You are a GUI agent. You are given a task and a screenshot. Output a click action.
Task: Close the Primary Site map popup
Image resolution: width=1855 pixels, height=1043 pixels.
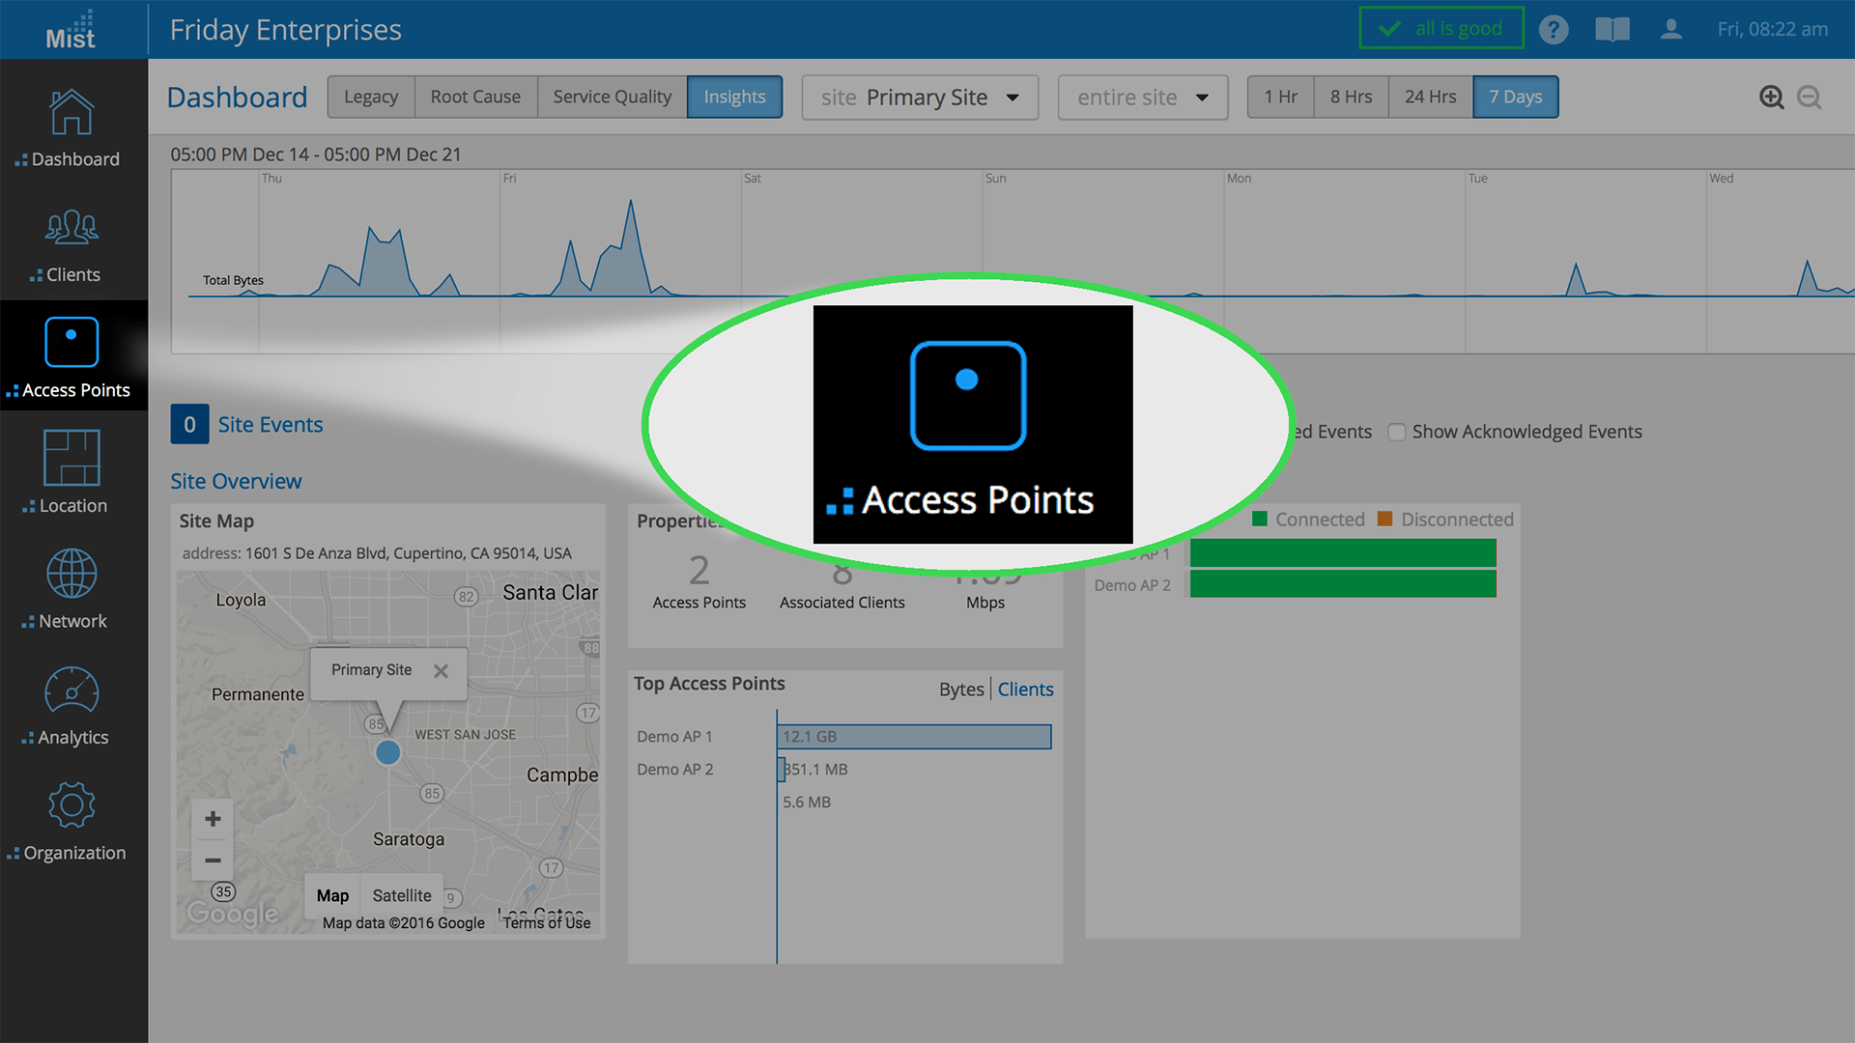tap(441, 671)
